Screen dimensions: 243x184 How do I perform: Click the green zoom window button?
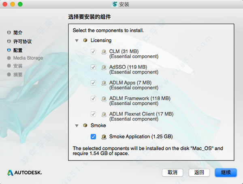(x=20, y=4)
